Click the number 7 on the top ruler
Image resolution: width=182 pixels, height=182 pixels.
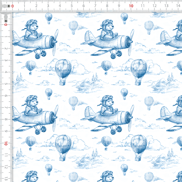95,6
